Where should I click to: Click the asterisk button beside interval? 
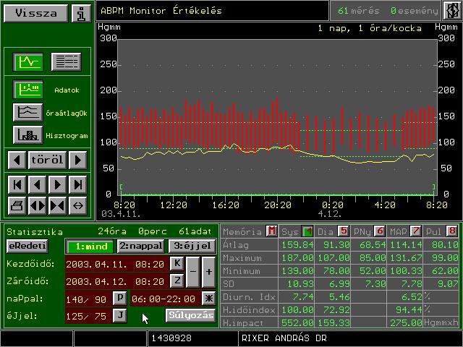point(209,299)
